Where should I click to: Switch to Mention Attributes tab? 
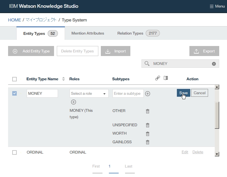coord(88,33)
